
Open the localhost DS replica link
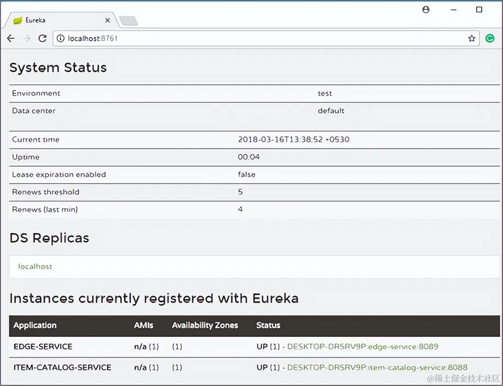tap(35, 266)
